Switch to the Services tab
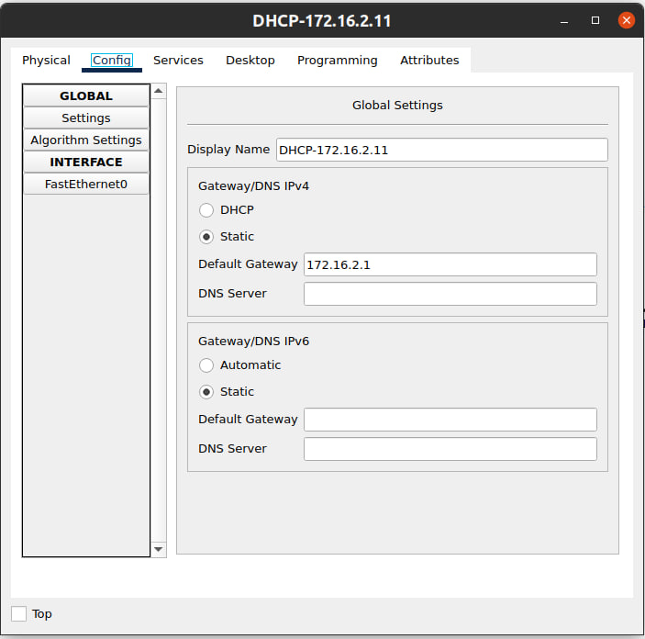 point(178,60)
